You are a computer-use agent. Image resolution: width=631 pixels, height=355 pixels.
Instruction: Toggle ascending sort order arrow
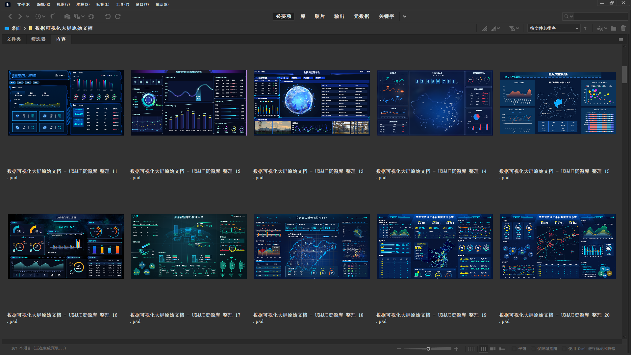coord(585,29)
